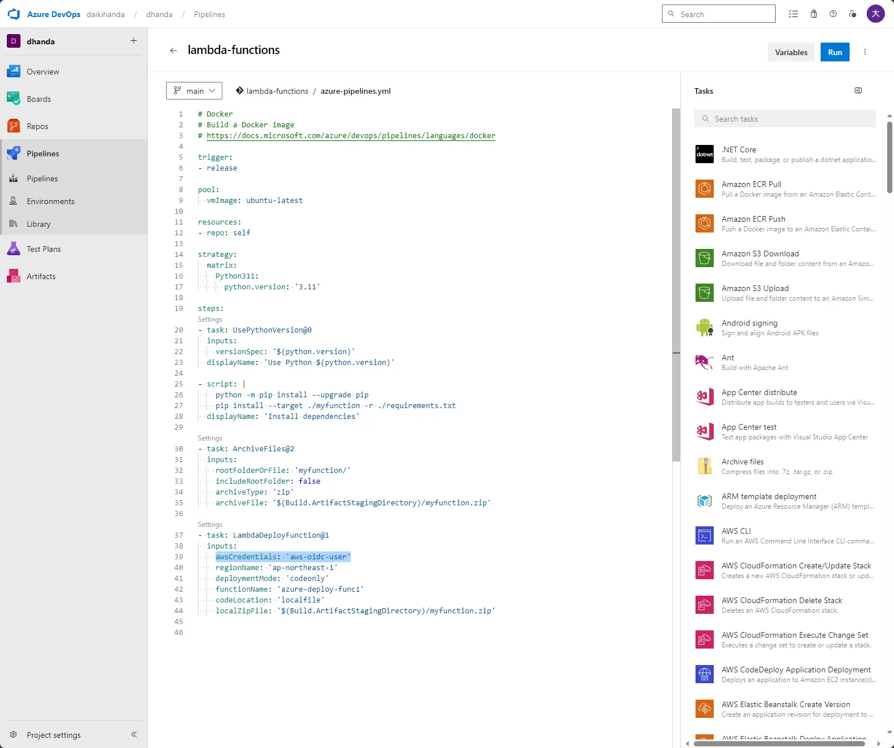Click the highlighted awsCredentials line
Image resolution: width=894 pixels, height=748 pixels.
pos(283,556)
